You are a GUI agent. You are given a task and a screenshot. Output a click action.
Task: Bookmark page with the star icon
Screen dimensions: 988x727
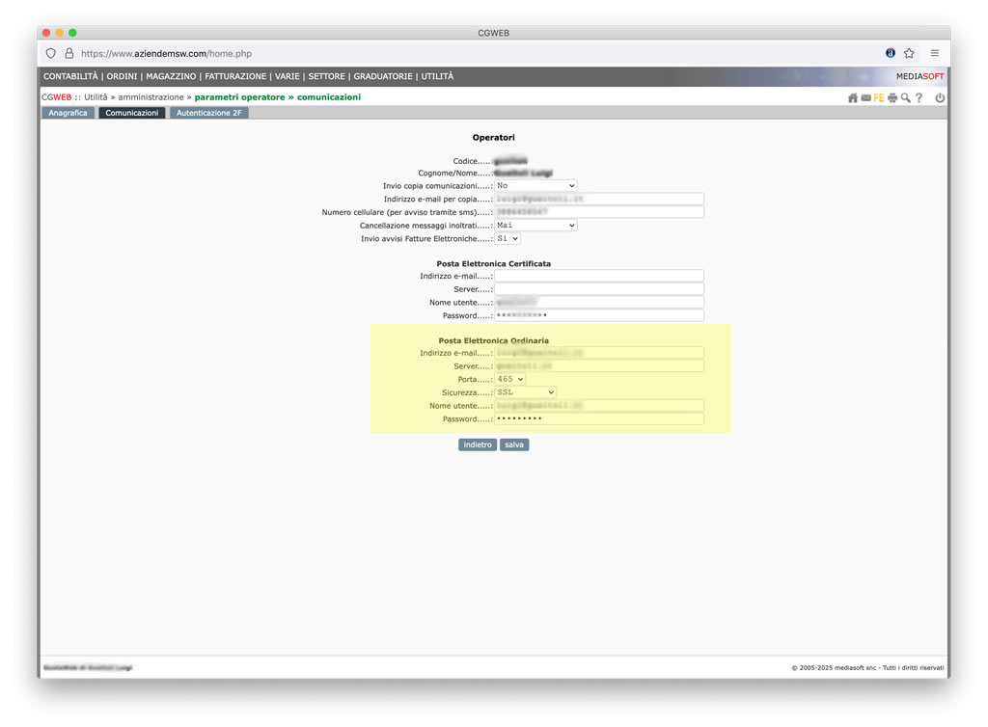click(x=909, y=53)
